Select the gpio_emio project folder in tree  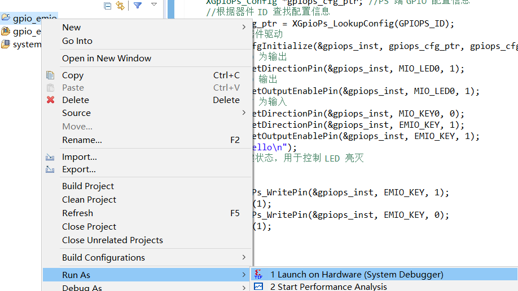29,18
